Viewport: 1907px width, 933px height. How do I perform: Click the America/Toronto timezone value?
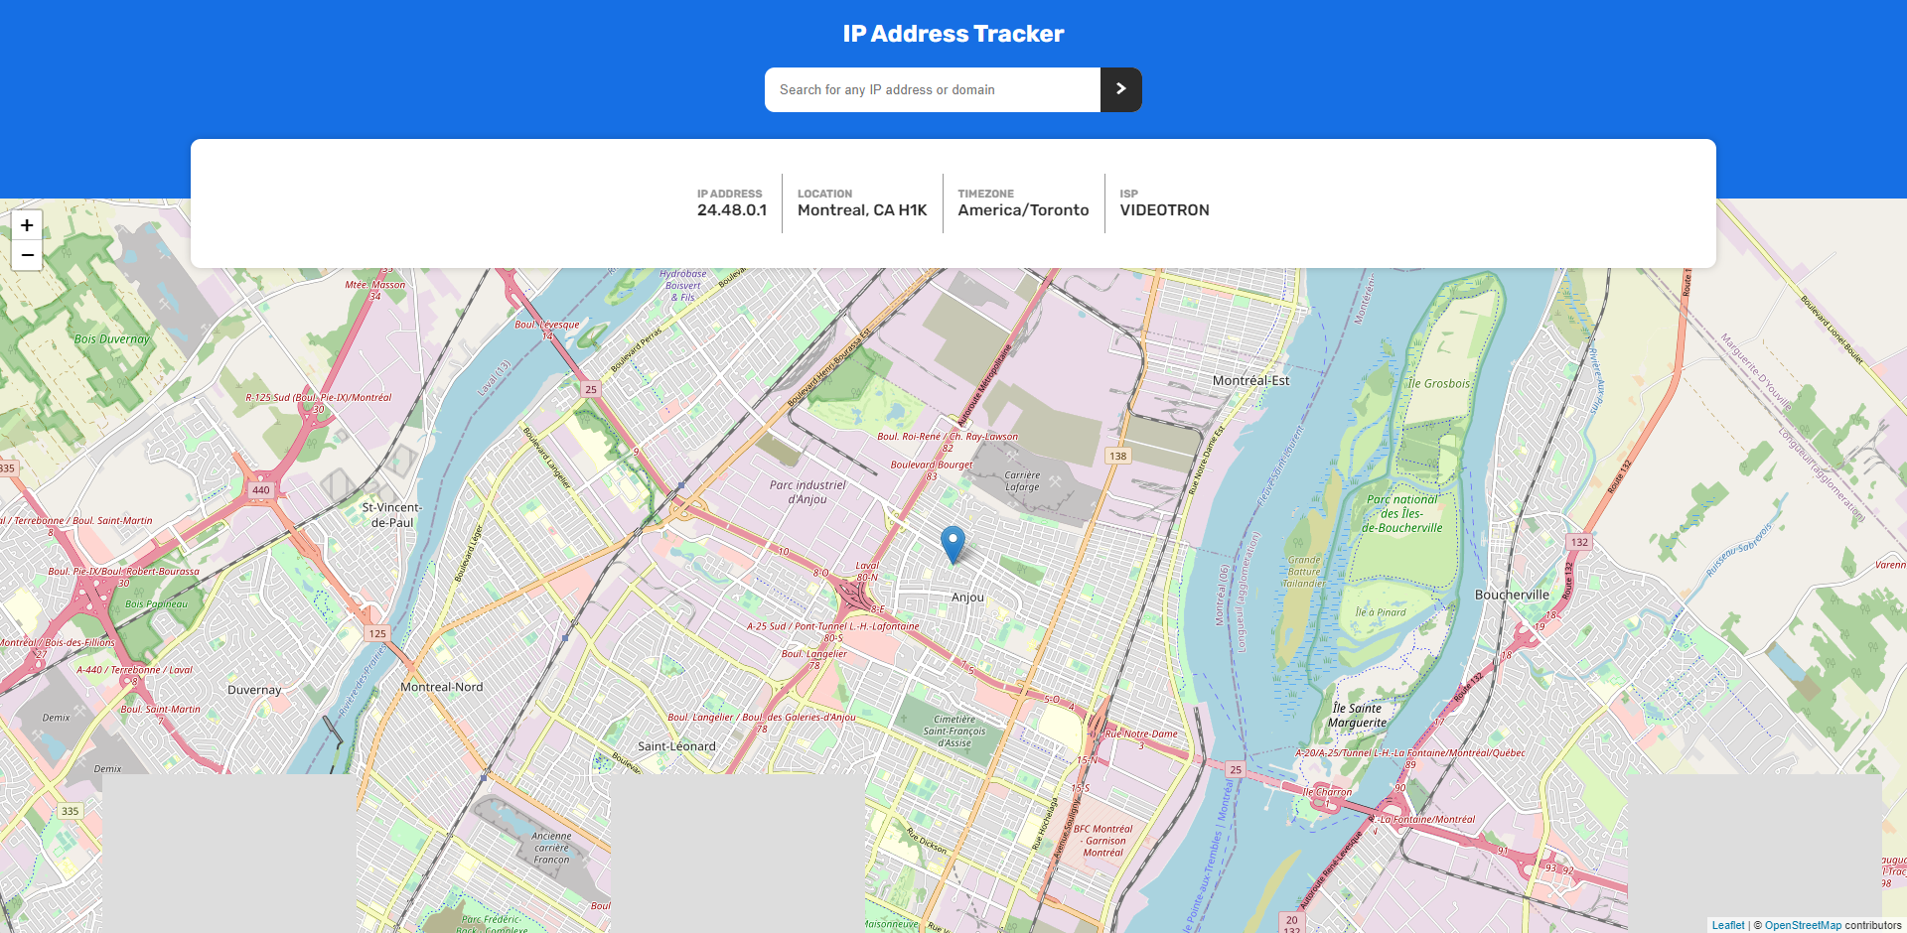[x=1023, y=210]
